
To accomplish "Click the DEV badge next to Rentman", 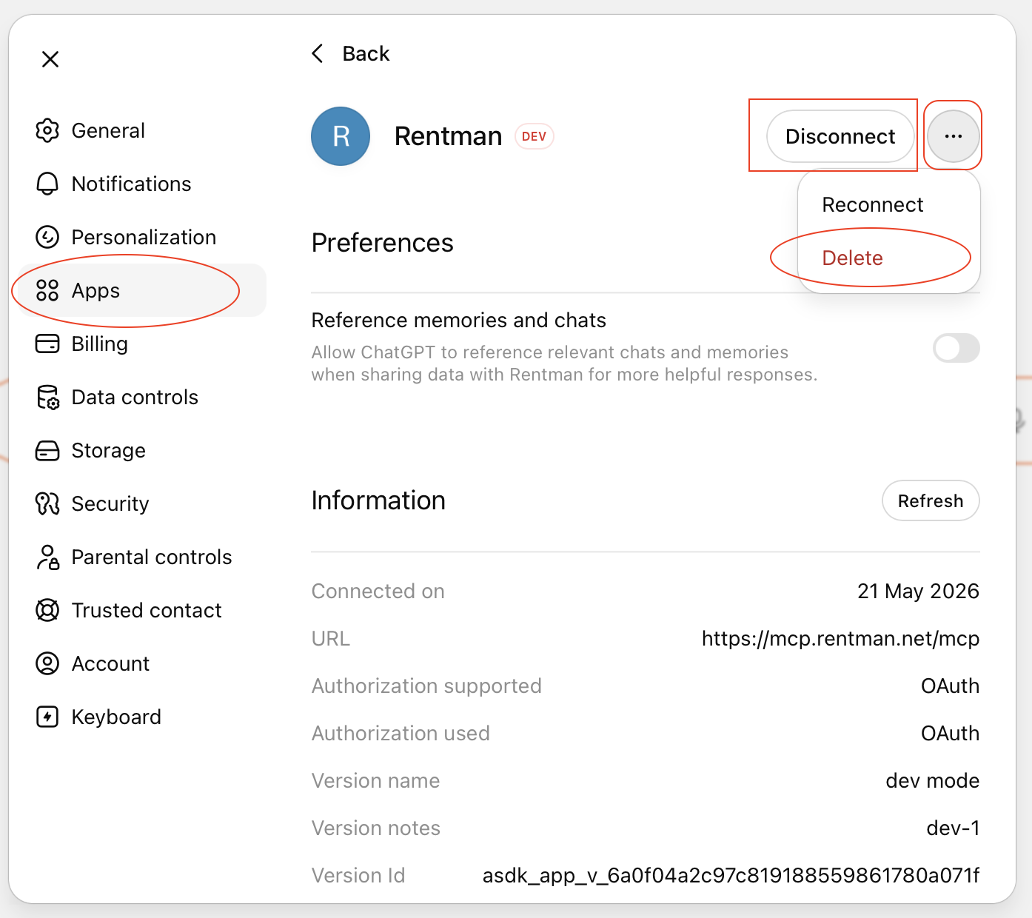I will (x=534, y=136).
